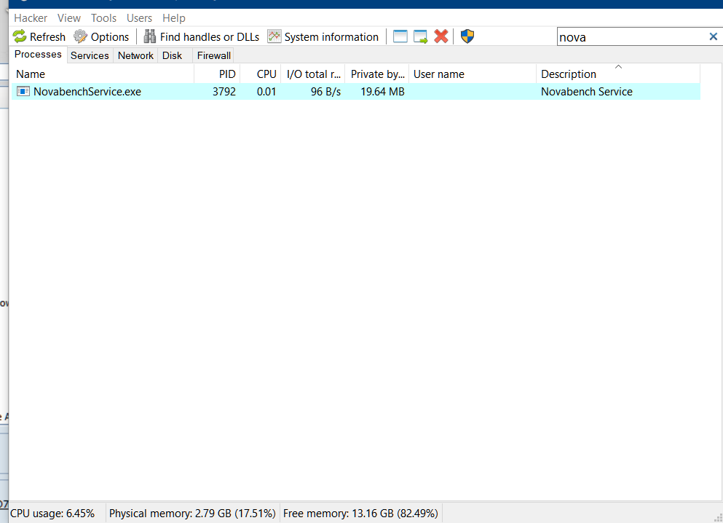Click the red X terminate icon
Viewport: 723px width, 523px height.
[x=441, y=36]
